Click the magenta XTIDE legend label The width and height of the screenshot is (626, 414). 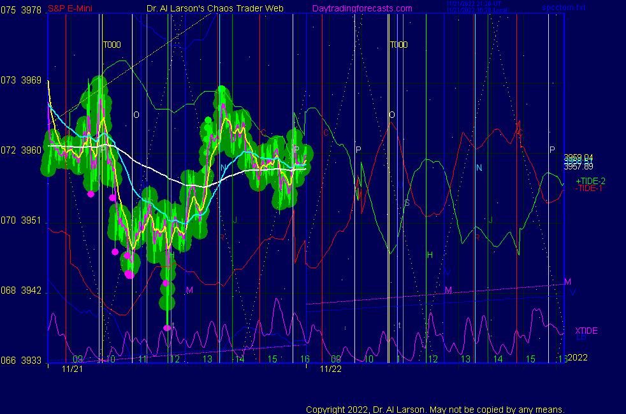coord(586,331)
